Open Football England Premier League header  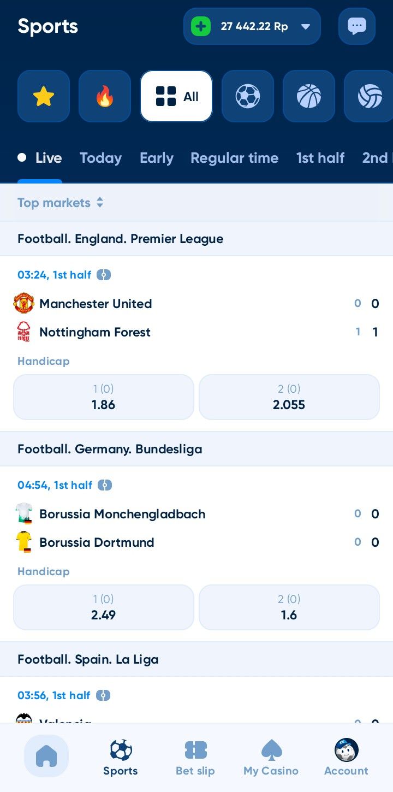(121, 239)
